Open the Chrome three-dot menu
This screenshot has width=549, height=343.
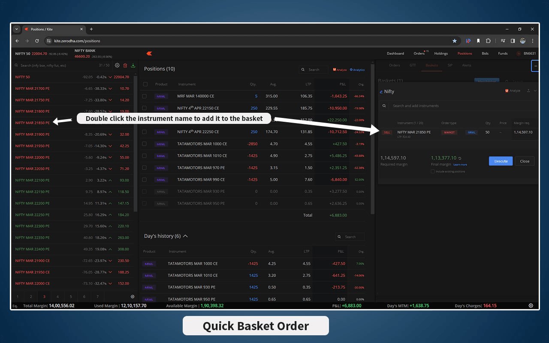[533, 41]
